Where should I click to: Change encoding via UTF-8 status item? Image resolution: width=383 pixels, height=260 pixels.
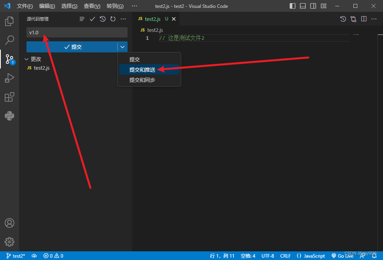(268, 256)
